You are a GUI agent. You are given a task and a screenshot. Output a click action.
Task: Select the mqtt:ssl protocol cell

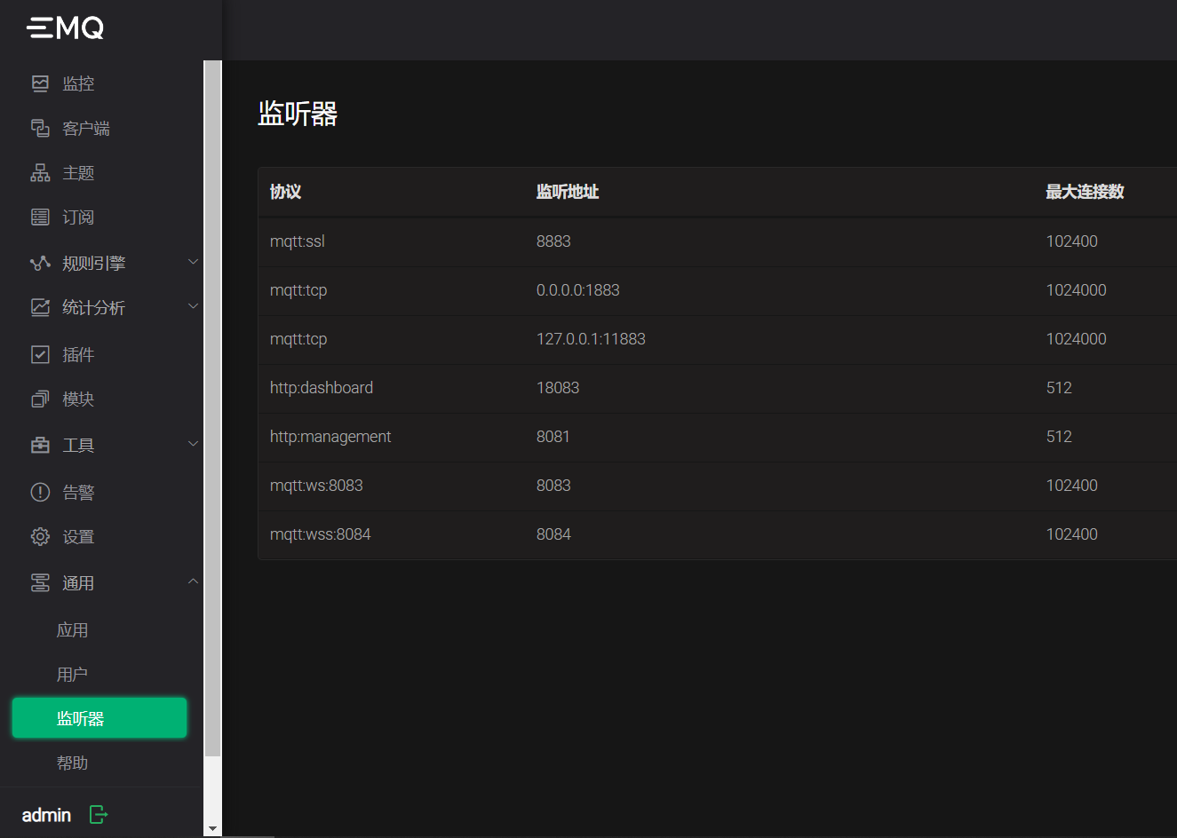(298, 241)
